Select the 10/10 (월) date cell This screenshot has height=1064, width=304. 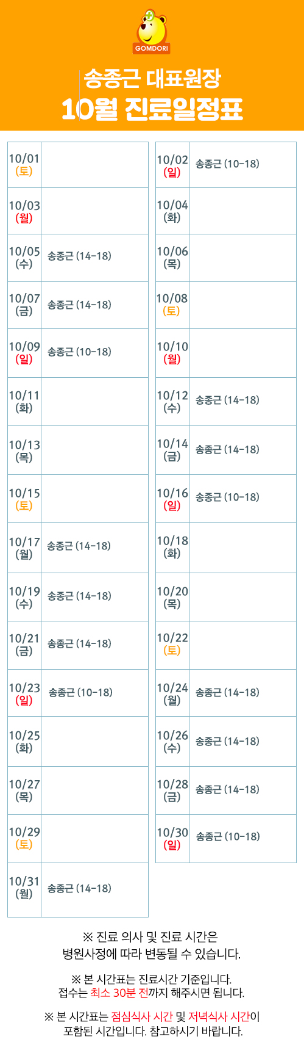coord(172,353)
